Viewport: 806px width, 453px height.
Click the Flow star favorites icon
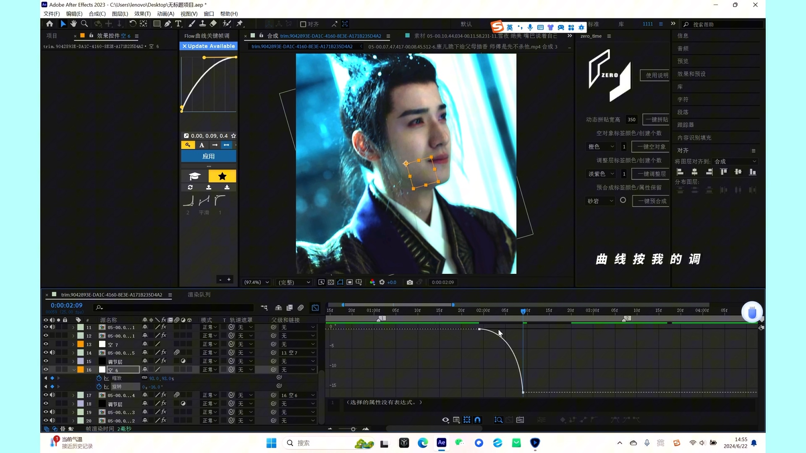click(222, 176)
